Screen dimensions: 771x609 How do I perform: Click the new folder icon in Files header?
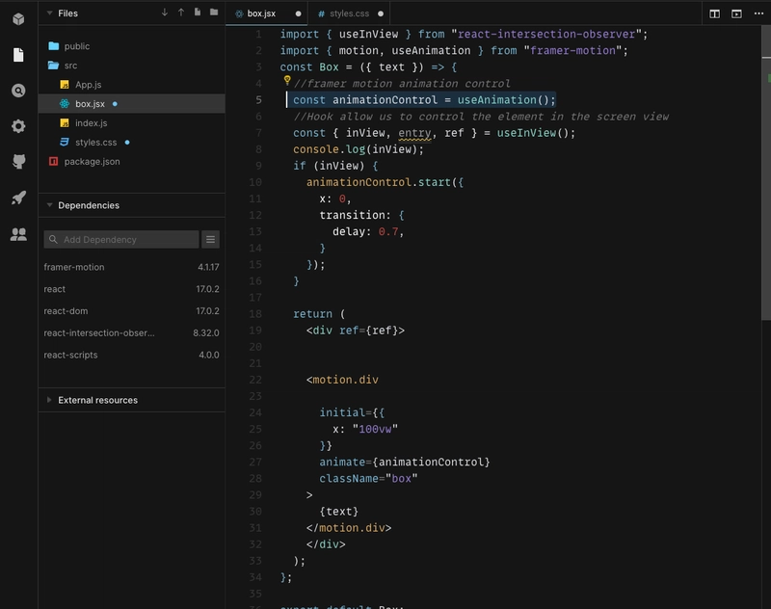[214, 13]
